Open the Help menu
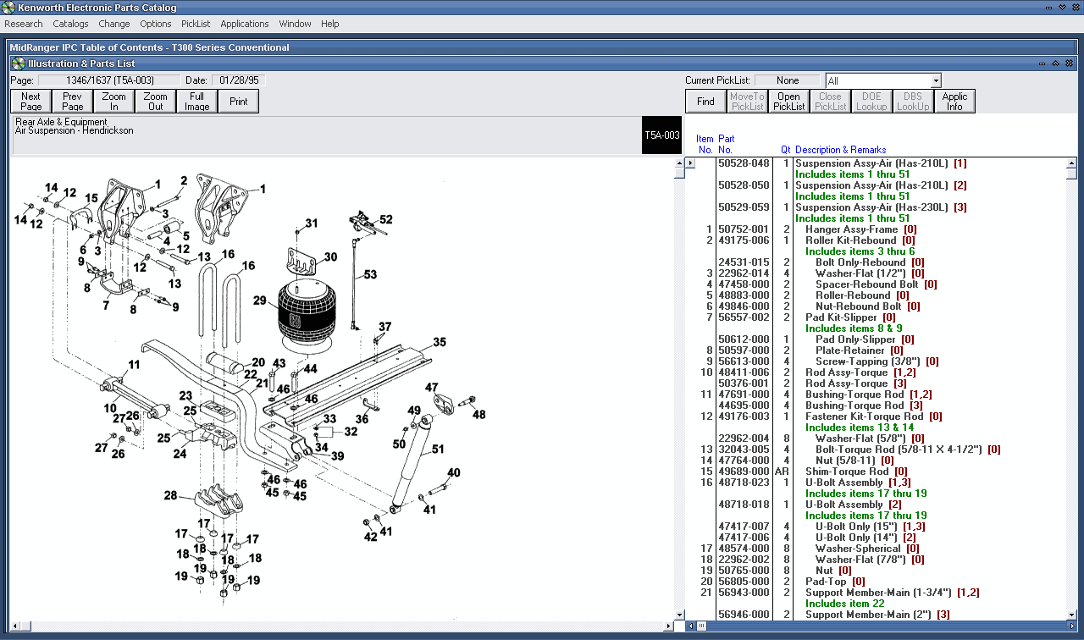Screen dimensions: 1084x640 coord(330,24)
